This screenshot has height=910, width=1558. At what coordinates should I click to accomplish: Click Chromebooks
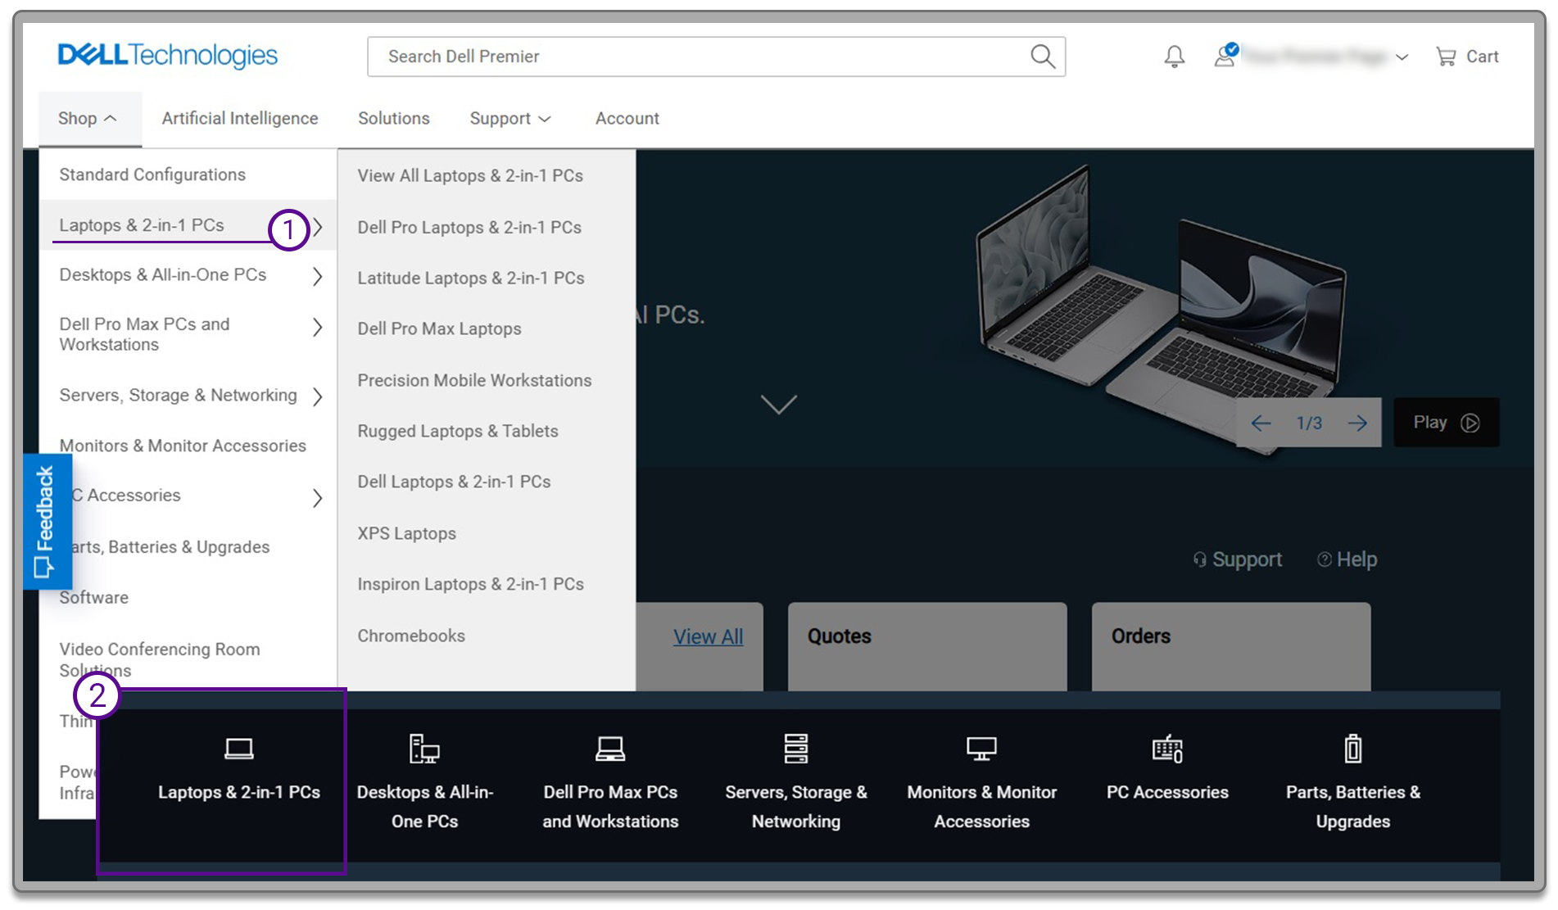(411, 636)
